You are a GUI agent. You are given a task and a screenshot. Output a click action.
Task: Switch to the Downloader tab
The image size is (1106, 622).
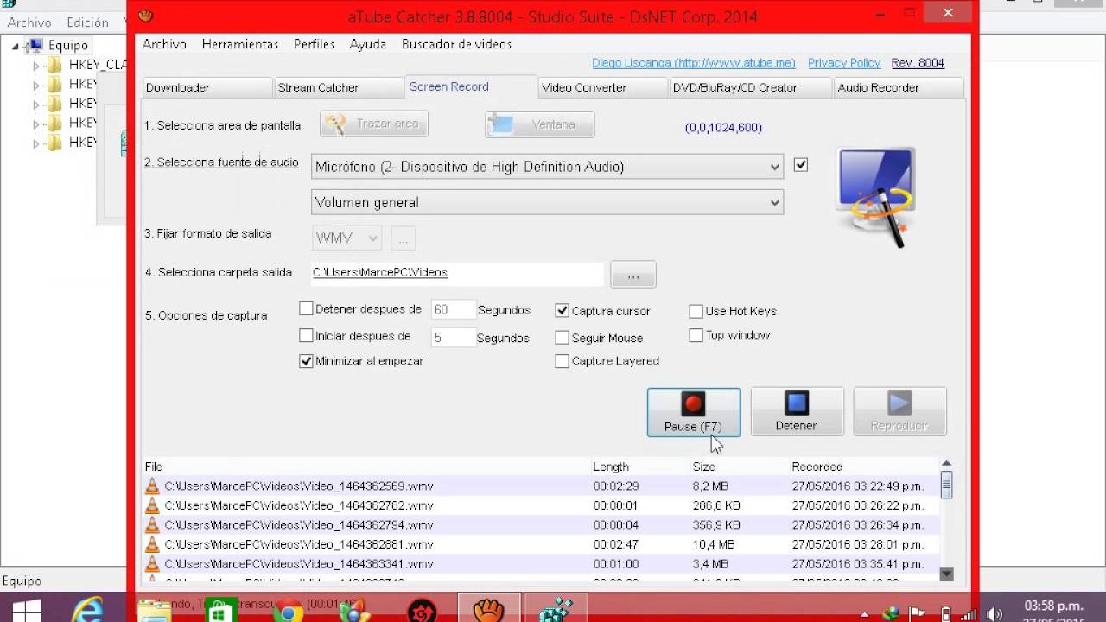point(207,87)
